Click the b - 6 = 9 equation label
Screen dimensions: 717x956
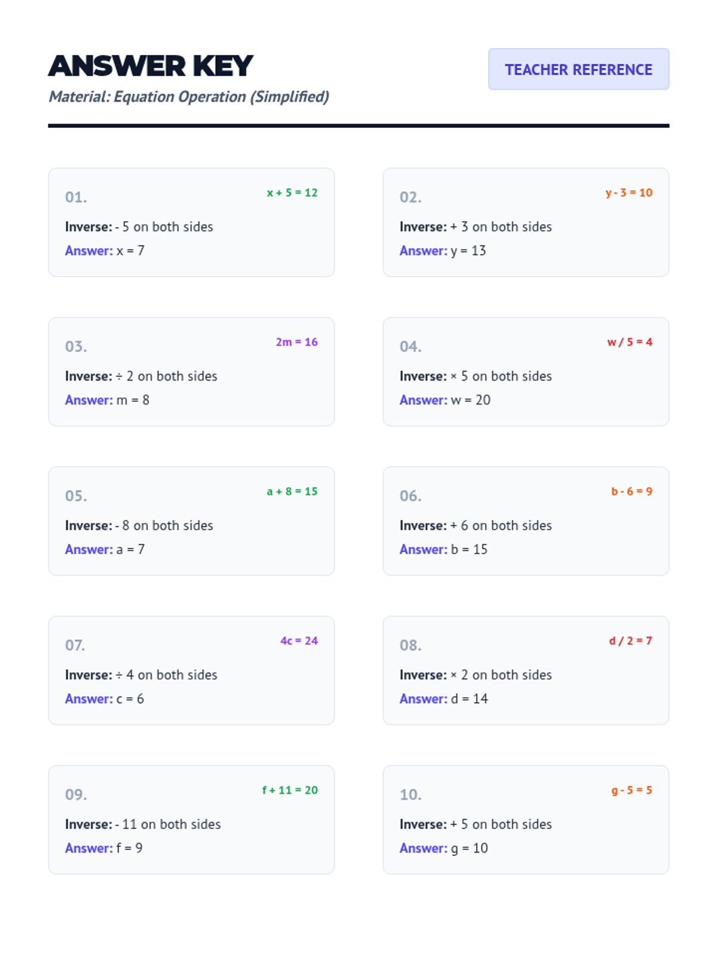[632, 491]
